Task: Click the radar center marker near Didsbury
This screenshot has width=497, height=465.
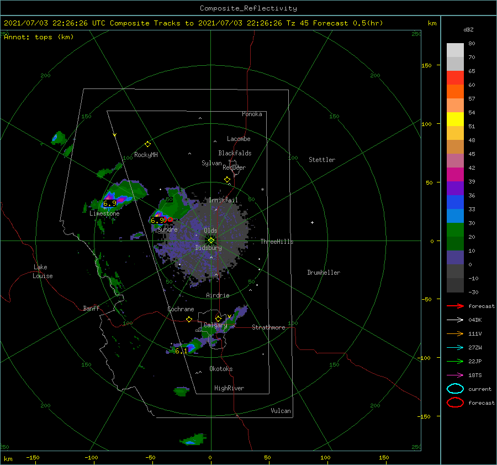Action: point(211,241)
